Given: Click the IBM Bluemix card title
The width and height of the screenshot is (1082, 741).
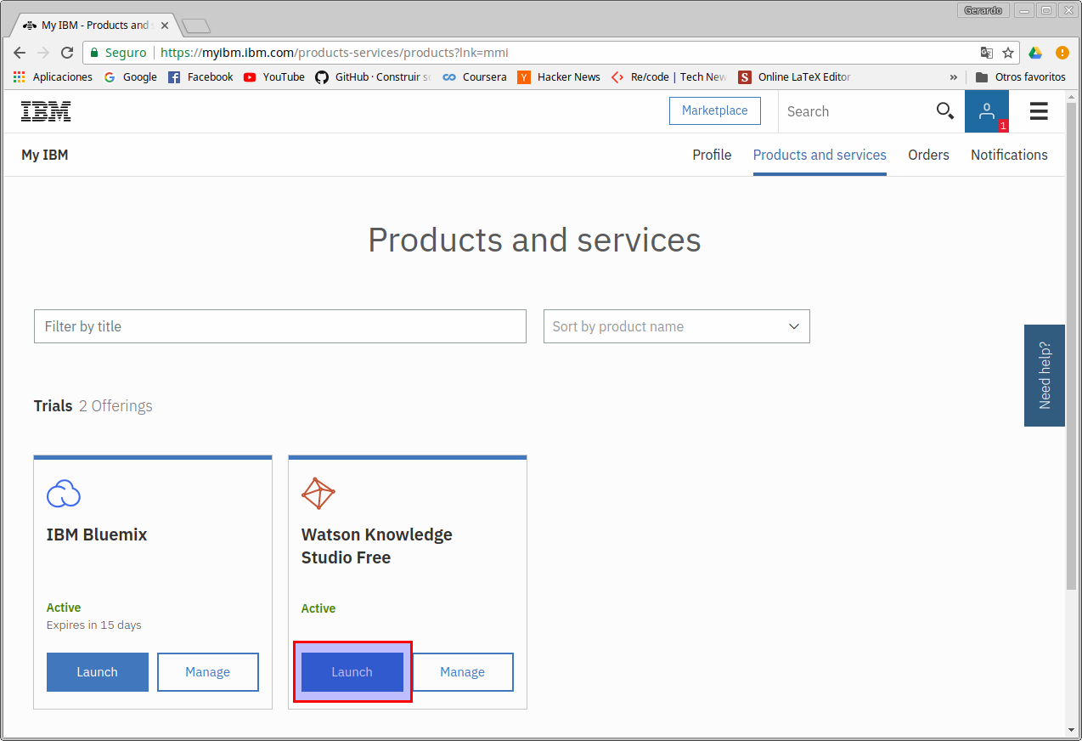Looking at the screenshot, I should 97,535.
